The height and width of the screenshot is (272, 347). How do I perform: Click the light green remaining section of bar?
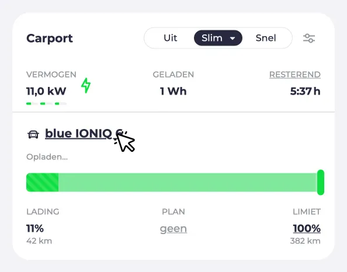tap(188, 183)
